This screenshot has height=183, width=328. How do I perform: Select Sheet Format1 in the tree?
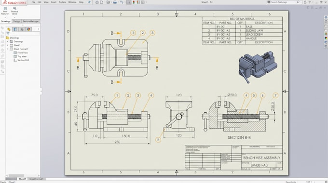pos(19,49)
